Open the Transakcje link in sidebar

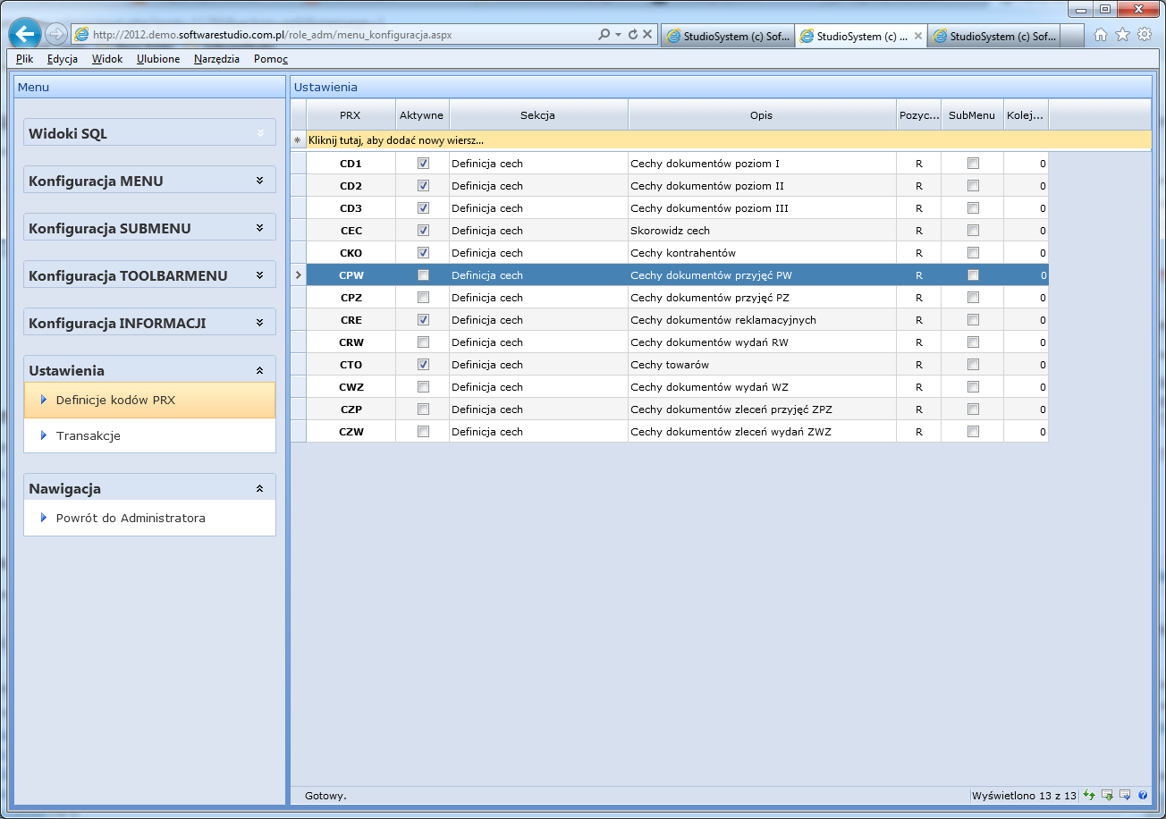(88, 436)
